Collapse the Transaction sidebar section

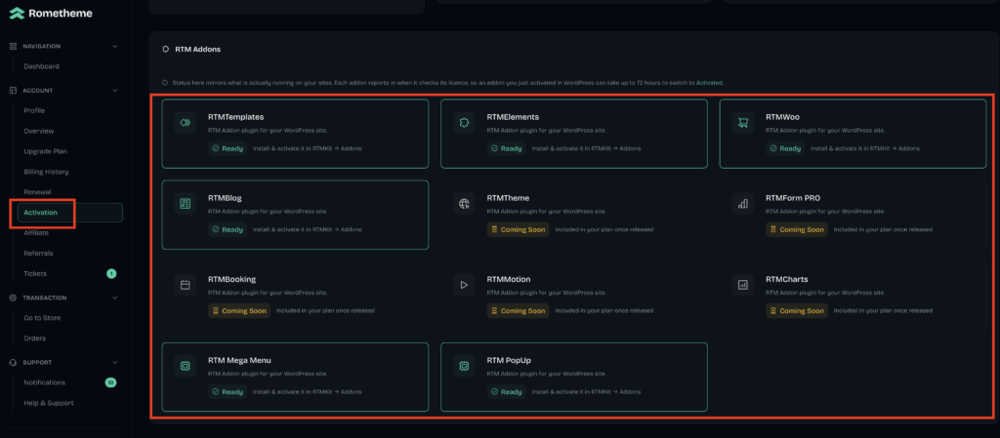(x=115, y=298)
